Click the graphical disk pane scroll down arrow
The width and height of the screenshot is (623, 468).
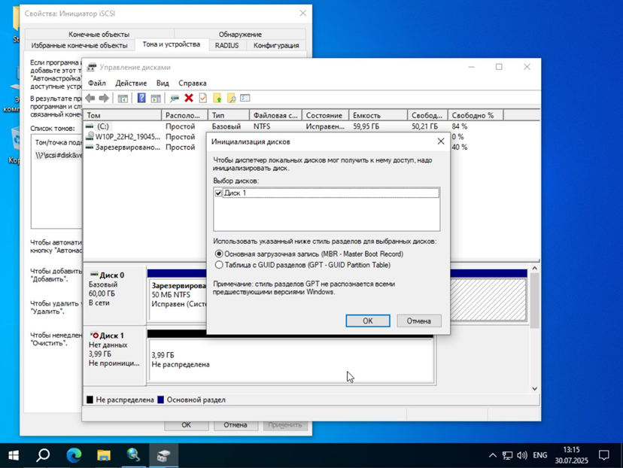point(535,388)
